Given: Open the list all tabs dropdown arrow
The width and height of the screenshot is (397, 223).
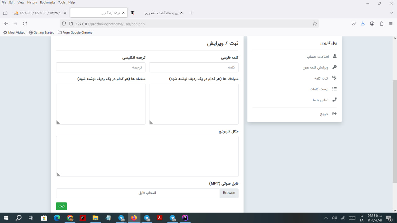Looking at the screenshot, I should (391, 13).
